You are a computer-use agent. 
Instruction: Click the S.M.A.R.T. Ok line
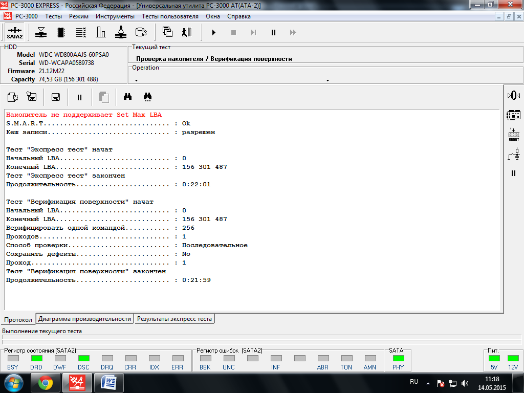[98, 123]
